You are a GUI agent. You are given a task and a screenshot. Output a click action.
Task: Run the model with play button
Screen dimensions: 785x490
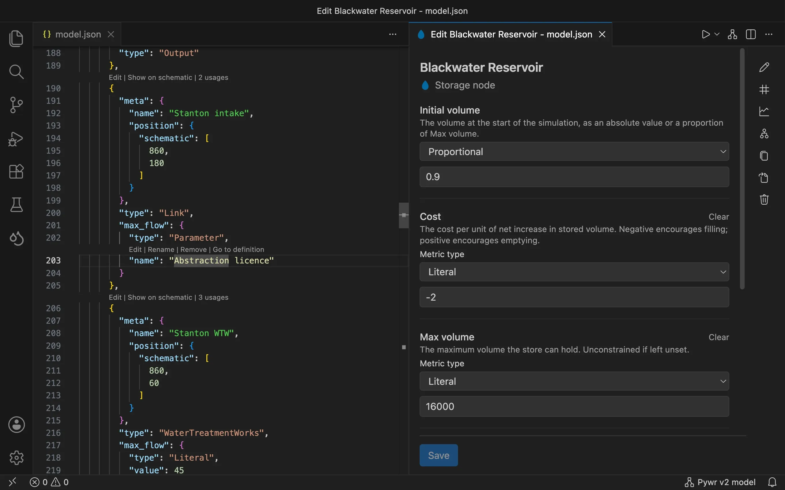[x=706, y=34]
